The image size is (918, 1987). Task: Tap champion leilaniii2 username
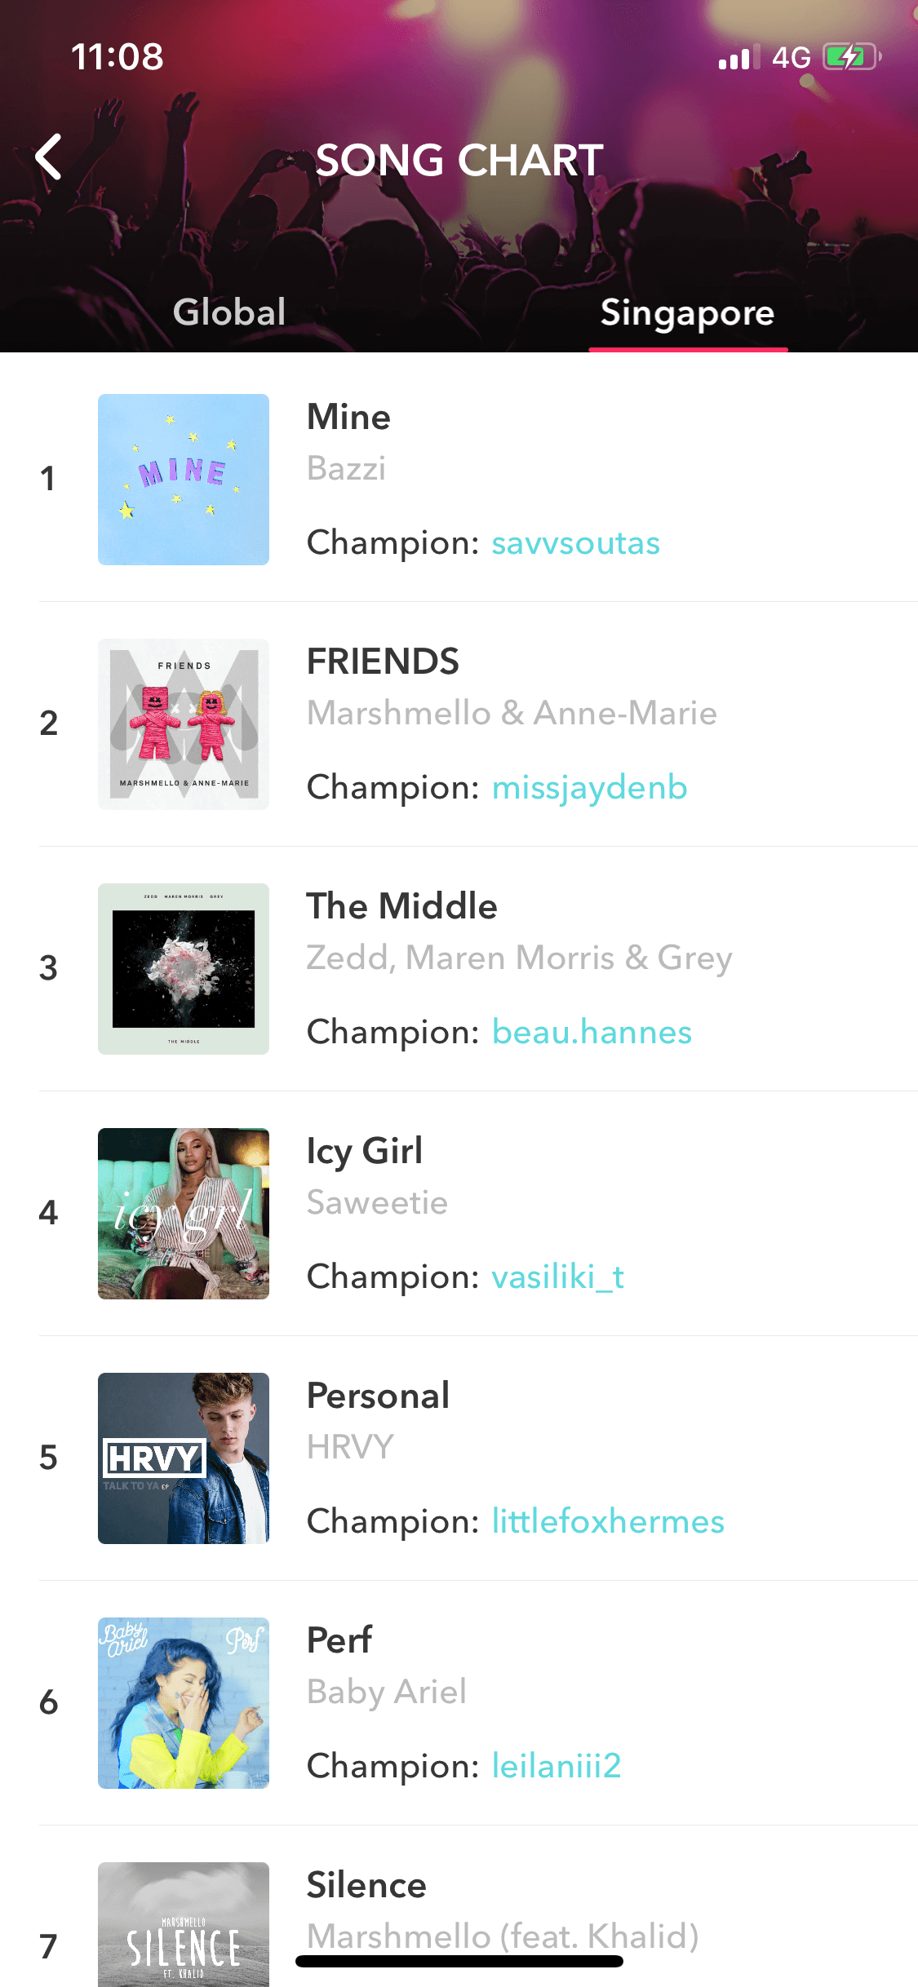pyautogui.click(x=556, y=1767)
